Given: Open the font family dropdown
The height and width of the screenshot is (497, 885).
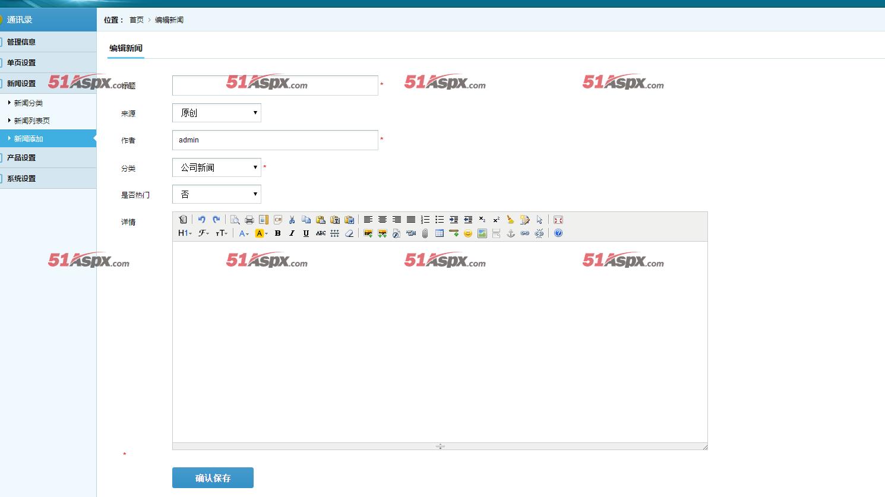Looking at the screenshot, I should tap(204, 233).
